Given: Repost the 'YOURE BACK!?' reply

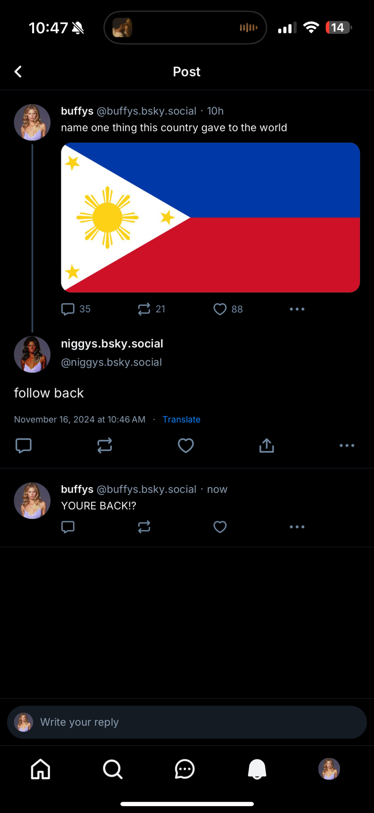Looking at the screenshot, I should (x=144, y=527).
